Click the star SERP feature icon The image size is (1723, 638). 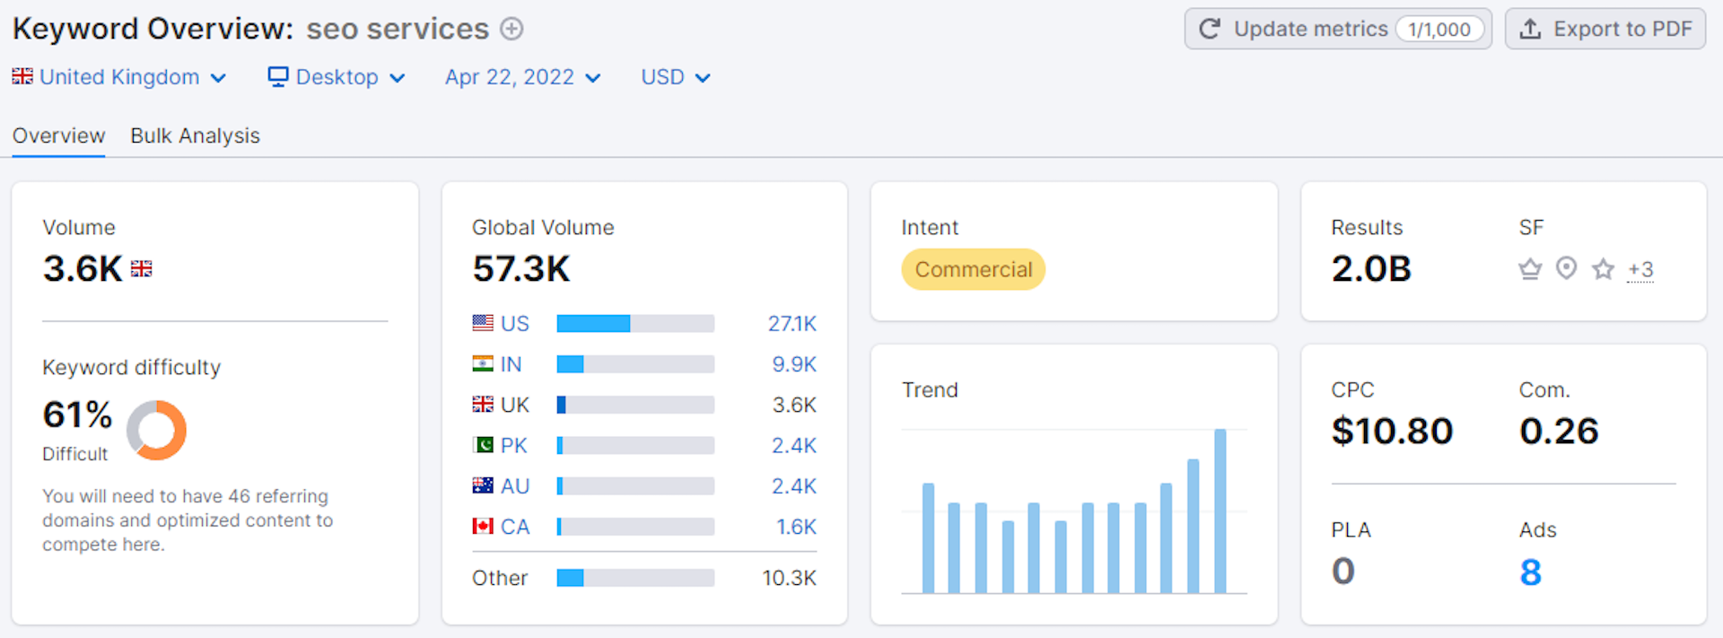pyautogui.click(x=1603, y=269)
